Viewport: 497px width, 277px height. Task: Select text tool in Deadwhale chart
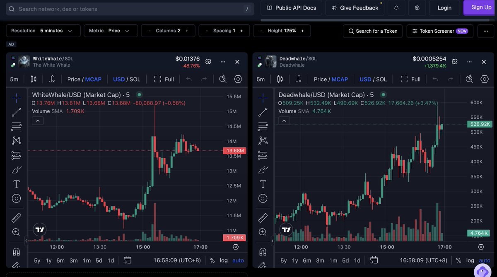tap(263, 184)
